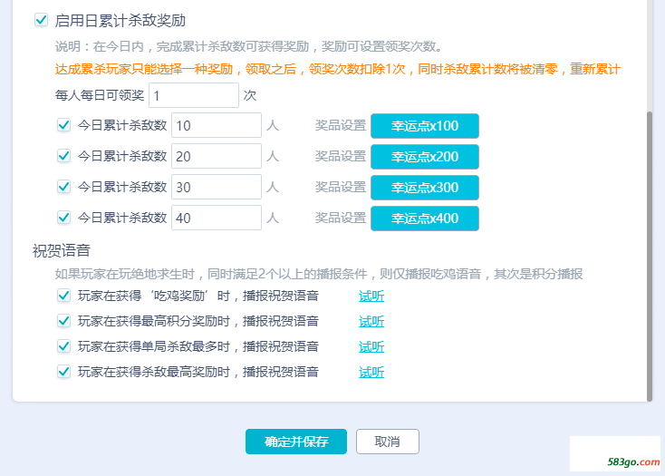Click kill count field showing 10

pyautogui.click(x=217, y=125)
